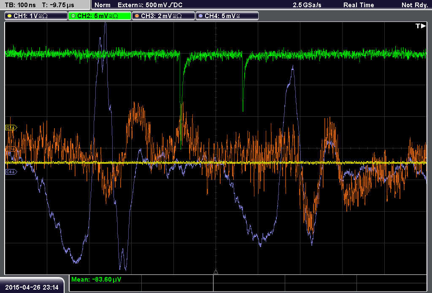Select the CH1 1V channel tab
Screen dimensions: 432x293
pos(36,16)
